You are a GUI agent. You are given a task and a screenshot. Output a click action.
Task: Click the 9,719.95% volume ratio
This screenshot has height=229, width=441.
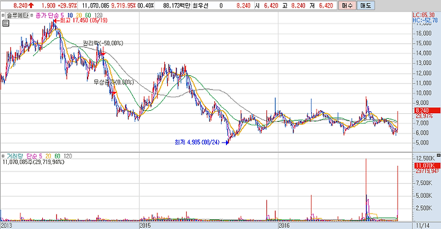pos(123,6)
